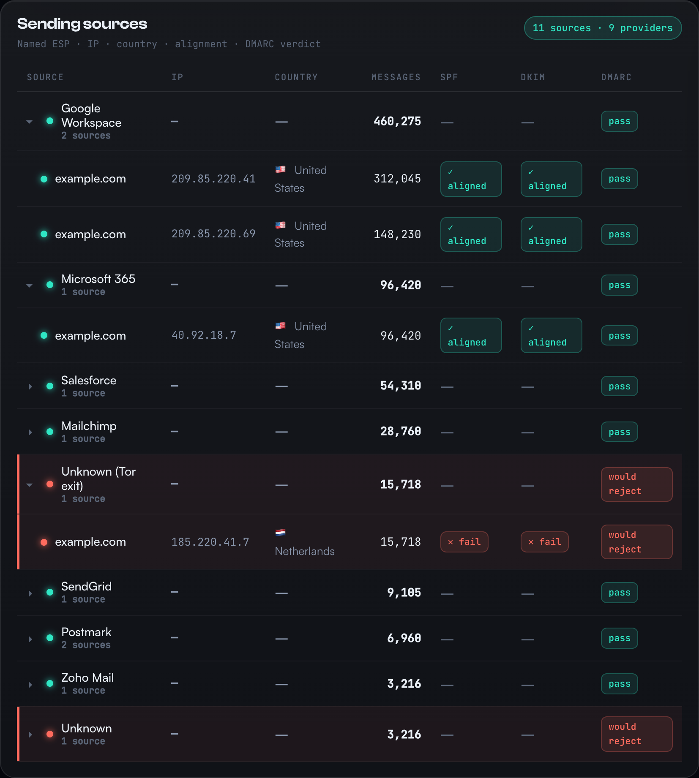Click the pass badge for SendGrid
This screenshot has width=699, height=778.
coord(620,593)
